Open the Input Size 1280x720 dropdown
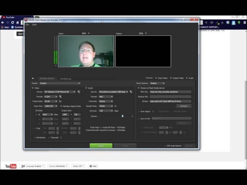This screenshot has width=247, height=185. click(x=51, y=106)
